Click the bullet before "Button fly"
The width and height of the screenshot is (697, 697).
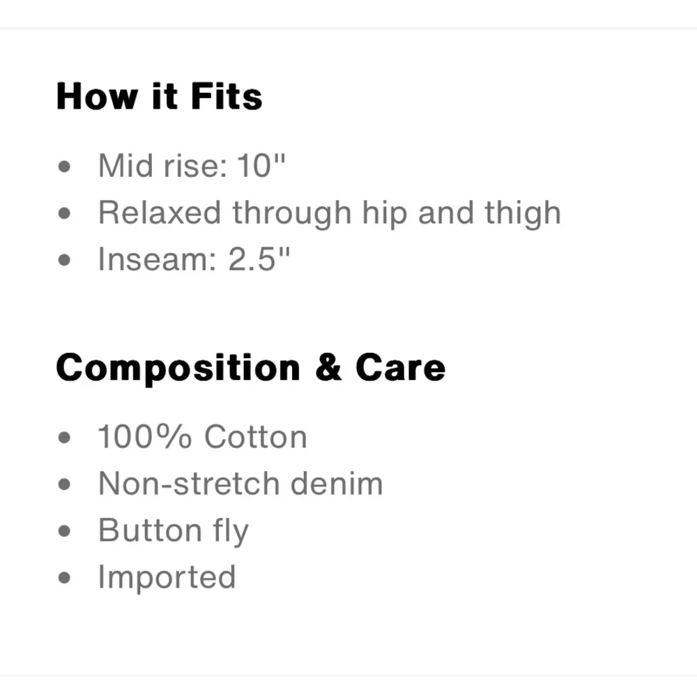pos(66,531)
